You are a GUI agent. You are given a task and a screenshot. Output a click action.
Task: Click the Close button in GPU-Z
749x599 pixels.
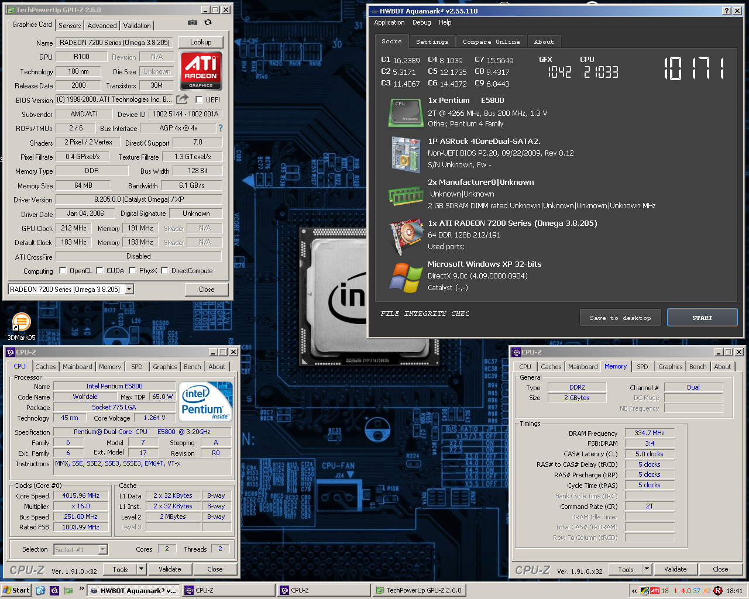tap(207, 290)
